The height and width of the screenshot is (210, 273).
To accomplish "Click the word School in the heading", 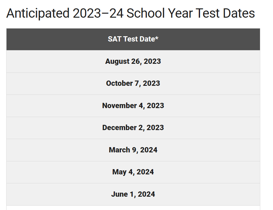I will pyautogui.click(x=146, y=13).
